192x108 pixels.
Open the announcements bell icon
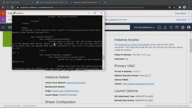pyautogui.click(x=165, y=27)
